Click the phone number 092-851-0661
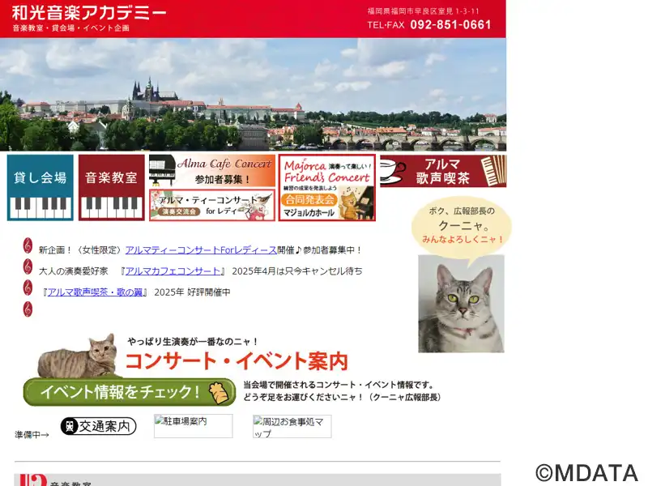 click(450, 25)
